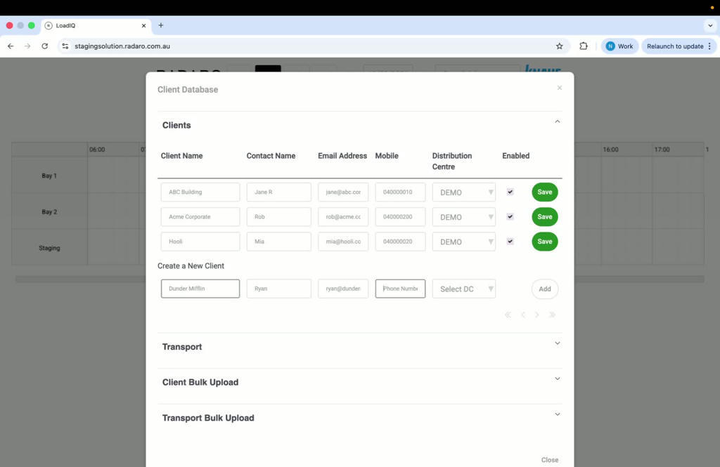Bookmark this page with the star icon
Screen dimensions: 720x467
tap(559, 46)
